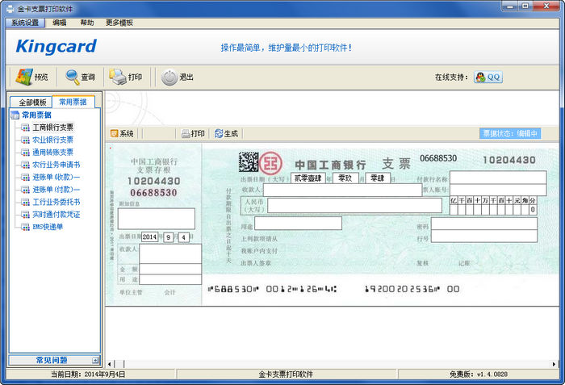This screenshot has height=385, width=565.
Task: Click the stub 附加信息 text box
Action: click(x=157, y=219)
